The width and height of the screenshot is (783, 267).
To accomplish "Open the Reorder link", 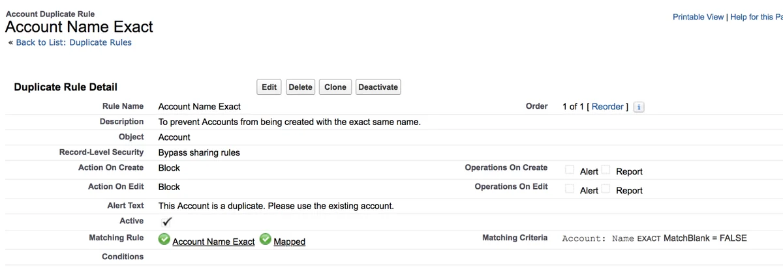I will (608, 107).
